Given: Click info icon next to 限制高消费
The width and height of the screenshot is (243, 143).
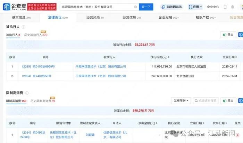Looking at the screenshot, I should coord(27,93).
